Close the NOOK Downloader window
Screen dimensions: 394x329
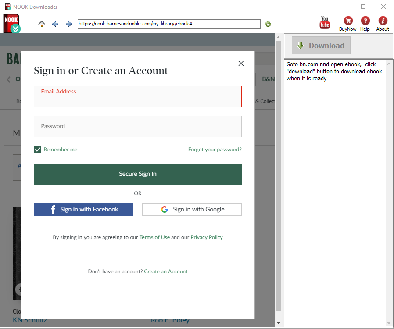point(383,7)
